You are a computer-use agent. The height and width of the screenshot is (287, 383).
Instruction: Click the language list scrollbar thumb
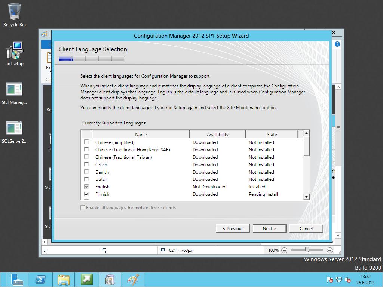click(x=306, y=146)
